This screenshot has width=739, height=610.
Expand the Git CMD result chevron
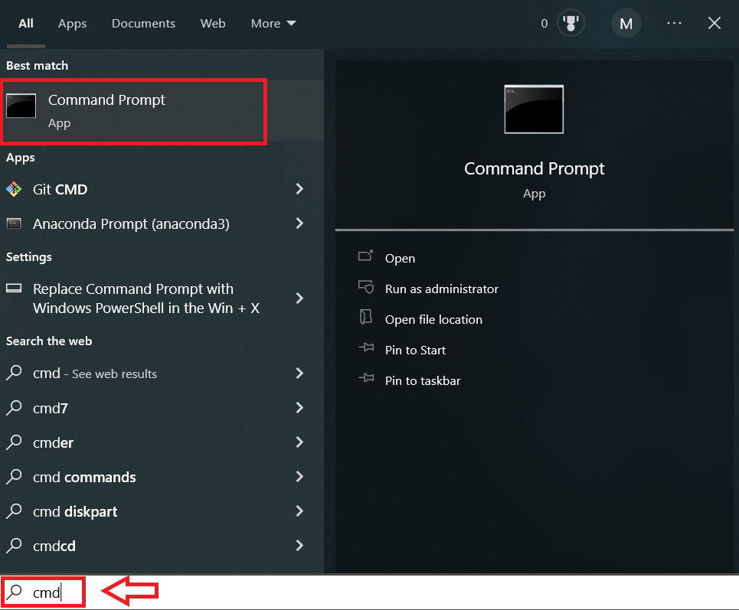tap(299, 189)
